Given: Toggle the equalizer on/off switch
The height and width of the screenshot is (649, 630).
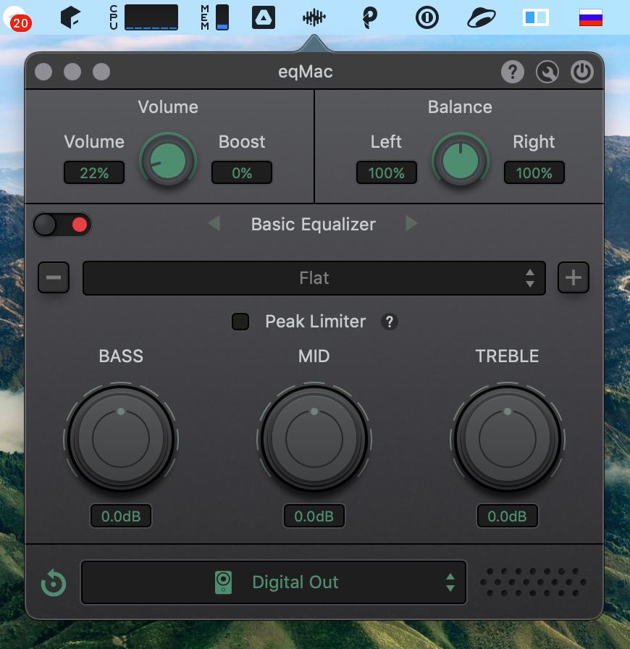Looking at the screenshot, I should click(62, 225).
